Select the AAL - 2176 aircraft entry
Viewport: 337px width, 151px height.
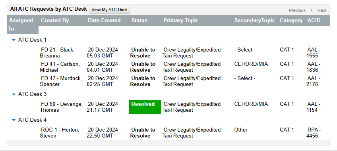tap(314, 81)
